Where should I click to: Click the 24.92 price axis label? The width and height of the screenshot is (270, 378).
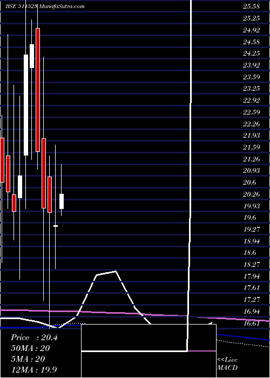point(252,30)
